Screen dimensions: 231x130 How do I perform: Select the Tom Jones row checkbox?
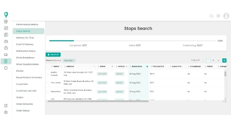[48, 82]
